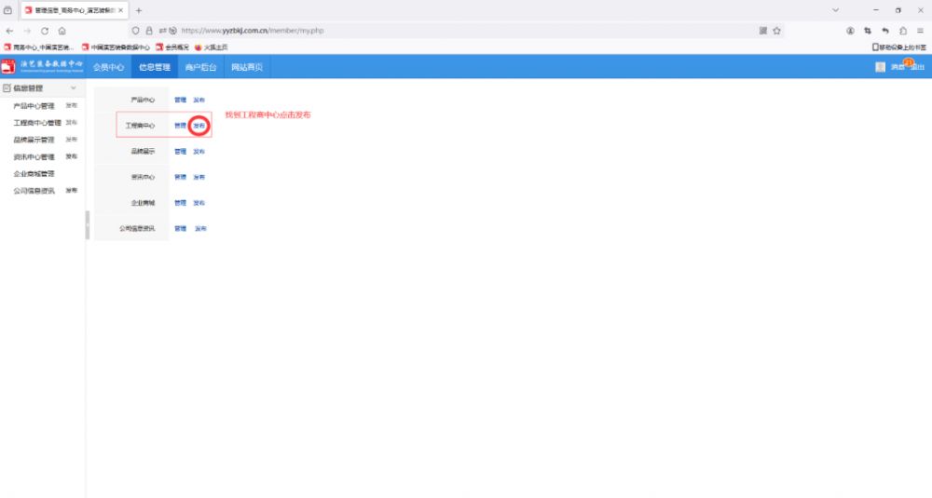Select 品牌展示管理 in the sidebar
This screenshot has height=498, width=932.
click(x=34, y=140)
